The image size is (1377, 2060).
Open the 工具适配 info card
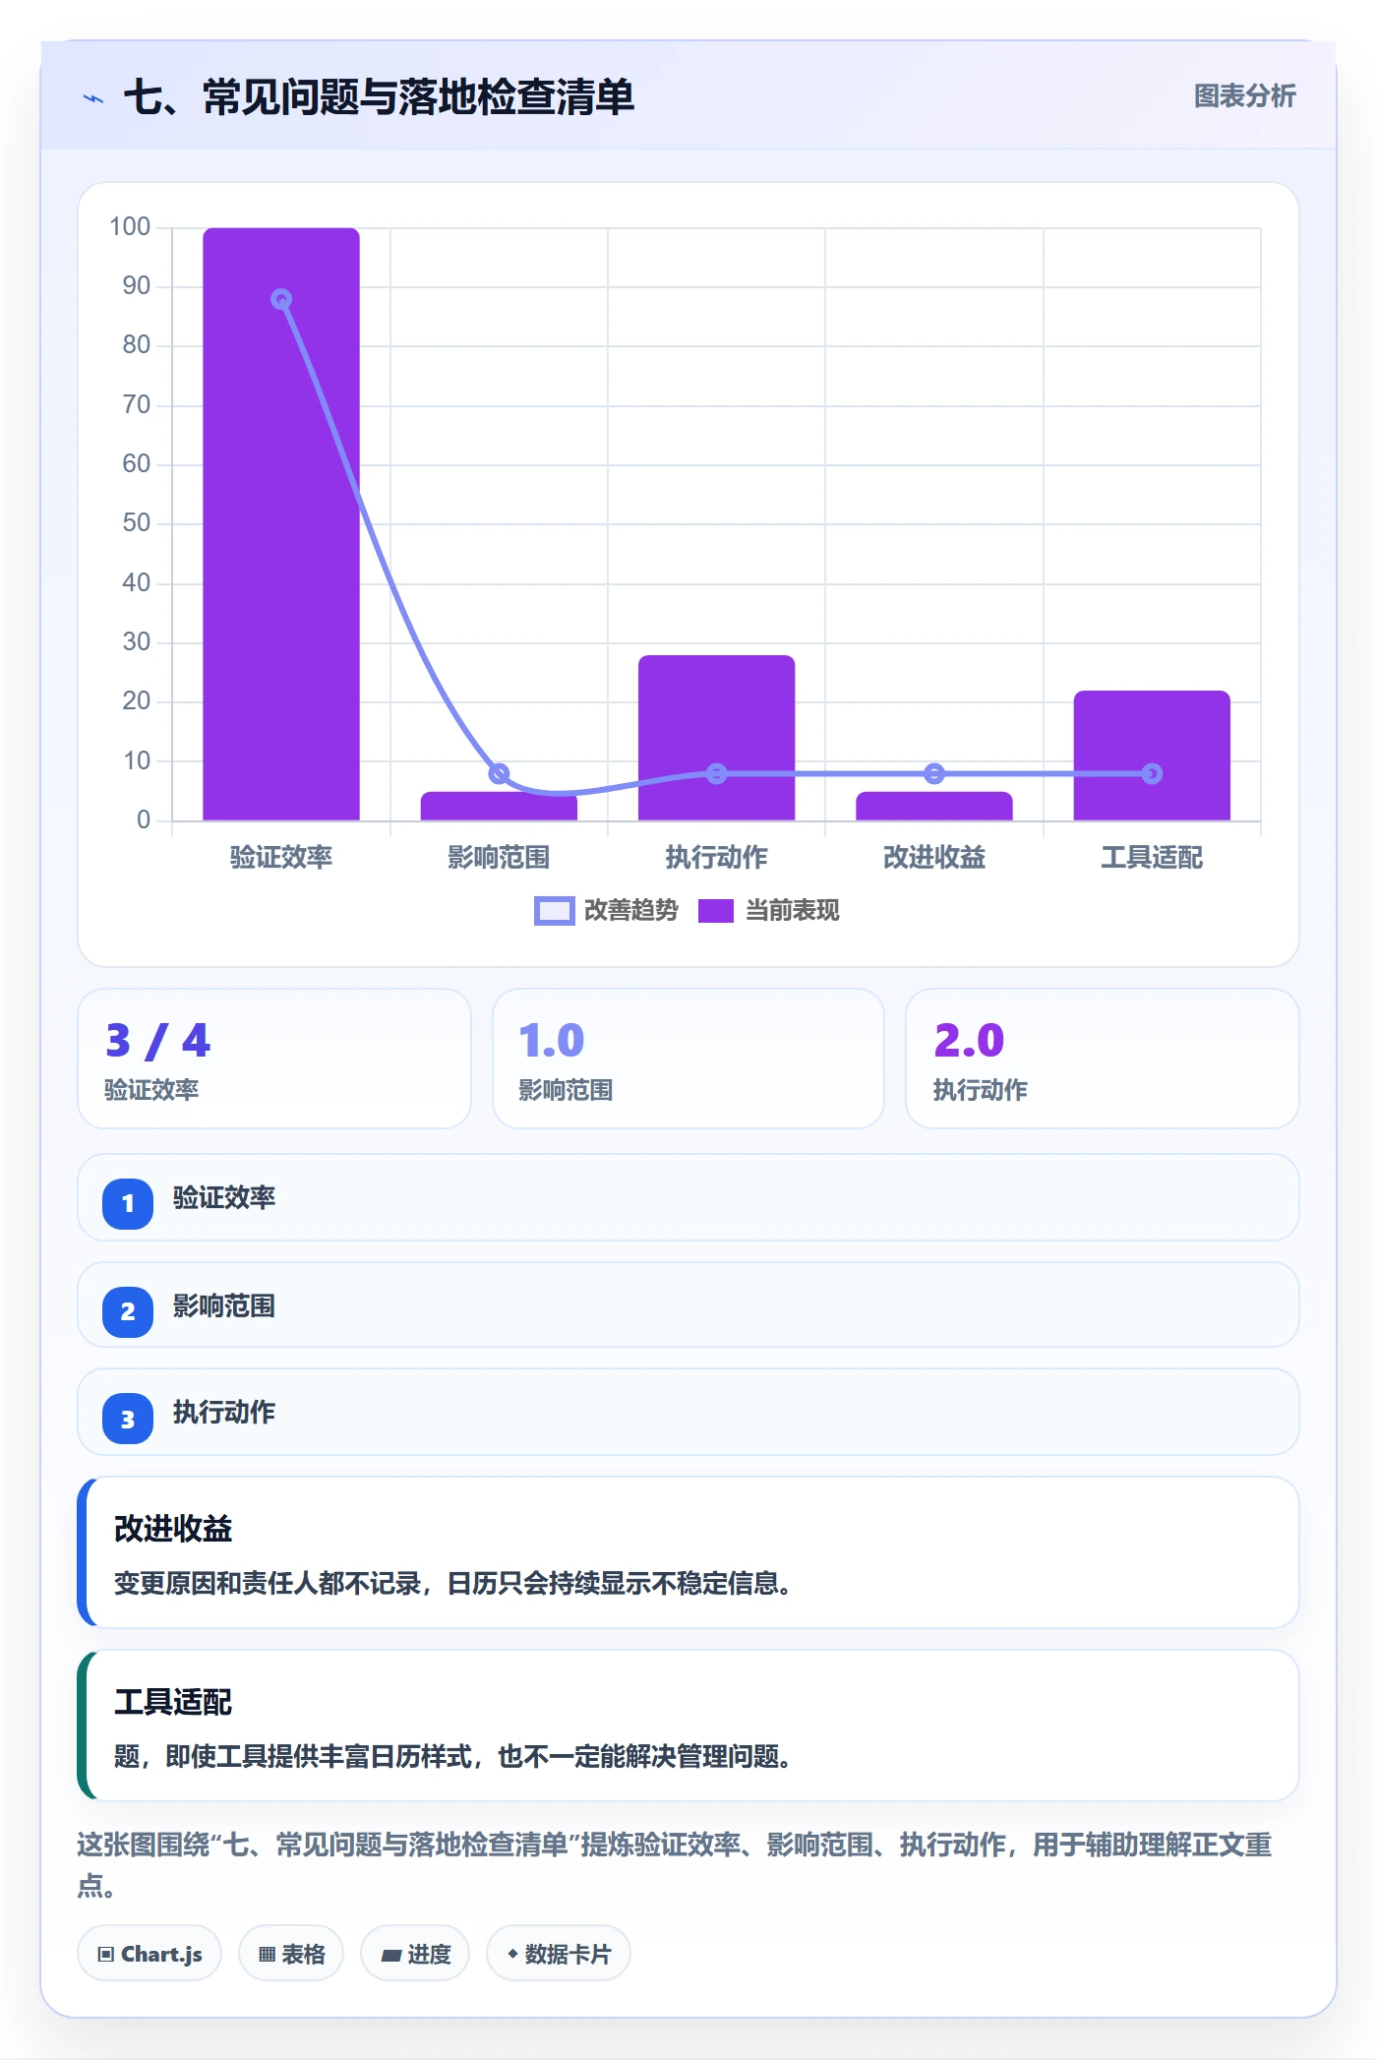click(x=688, y=1726)
